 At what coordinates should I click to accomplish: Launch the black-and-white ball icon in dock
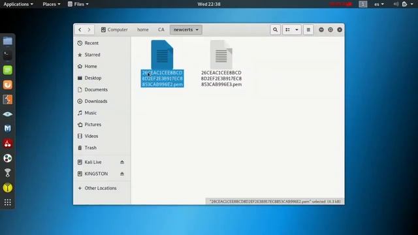pos(7,158)
